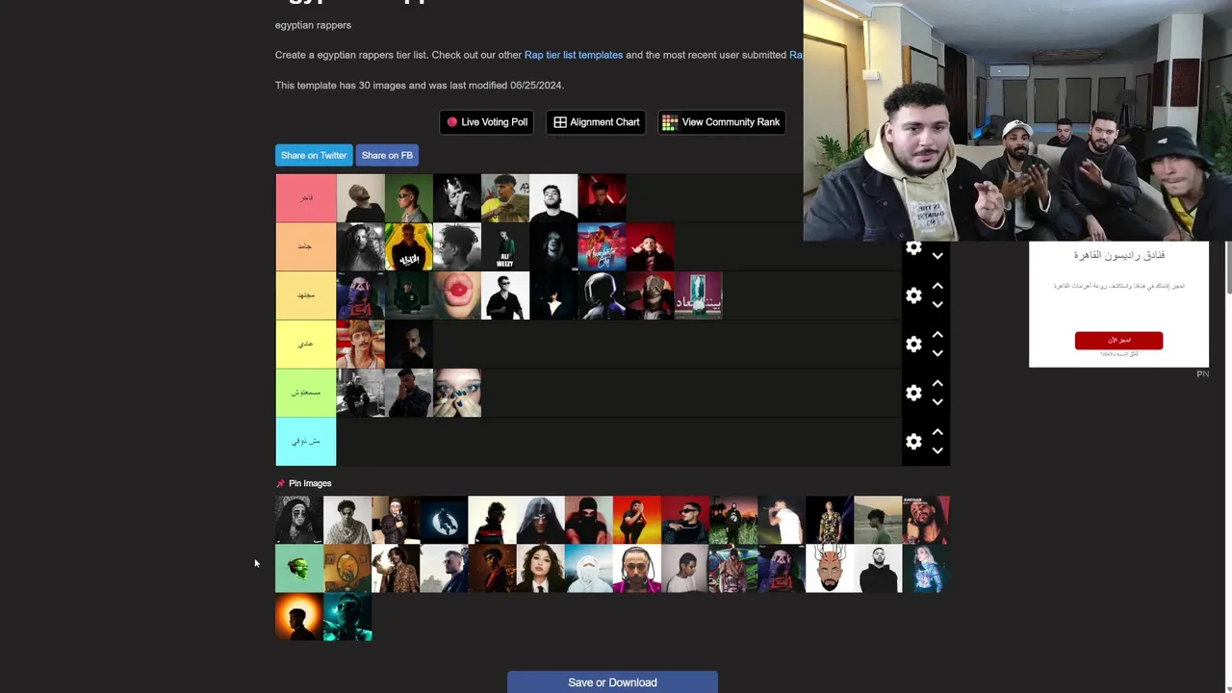Screen dimensions: 1232x693
Task: Pick the horned bald cartoon face image
Action: (x=830, y=569)
